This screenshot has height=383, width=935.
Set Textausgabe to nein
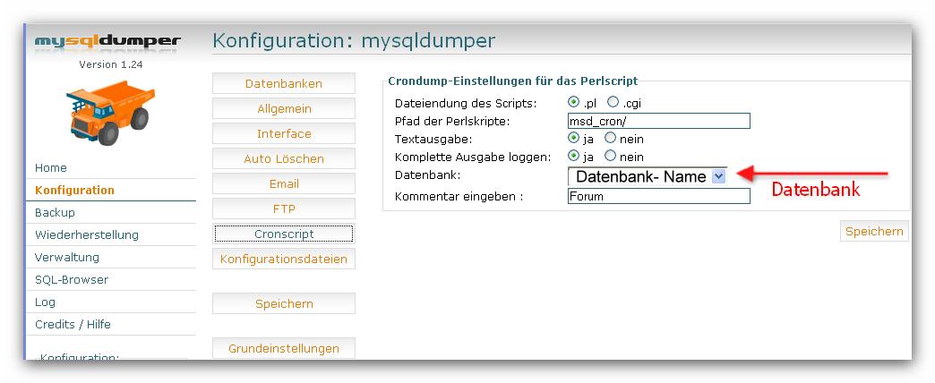611,139
